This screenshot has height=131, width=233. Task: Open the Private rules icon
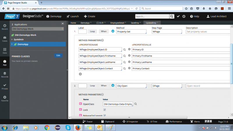(5, 86)
